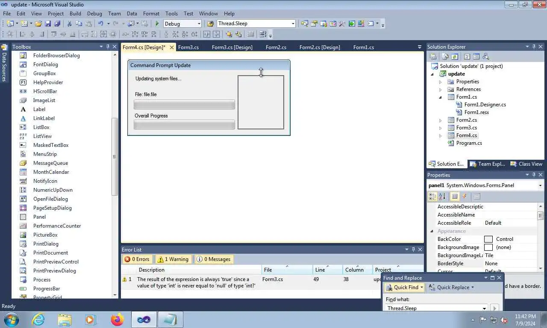This screenshot has width=547, height=328.
Task: Toggle Categorized view in Properties panel
Action: click(x=432, y=196)
